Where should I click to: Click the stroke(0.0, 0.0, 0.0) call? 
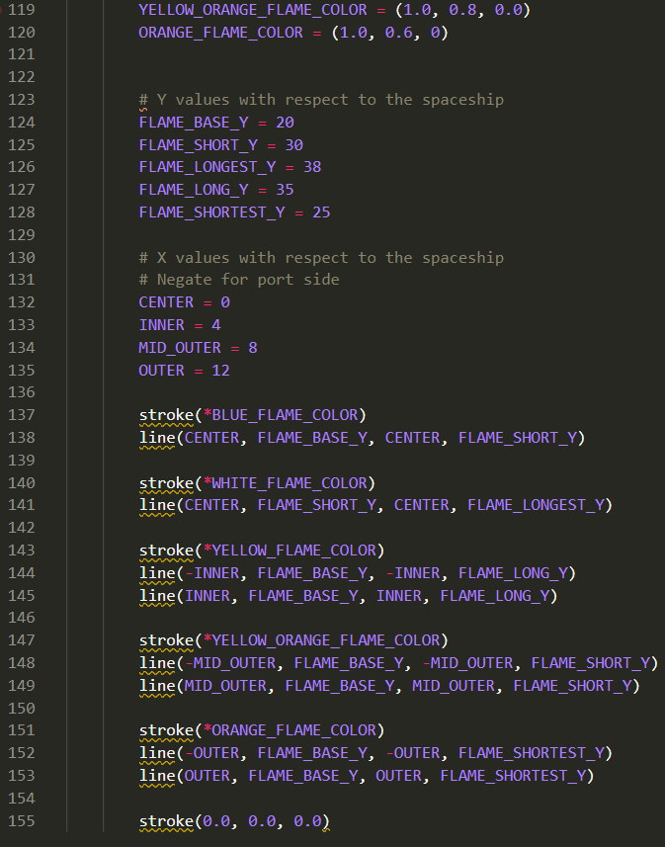coord(234,821)
